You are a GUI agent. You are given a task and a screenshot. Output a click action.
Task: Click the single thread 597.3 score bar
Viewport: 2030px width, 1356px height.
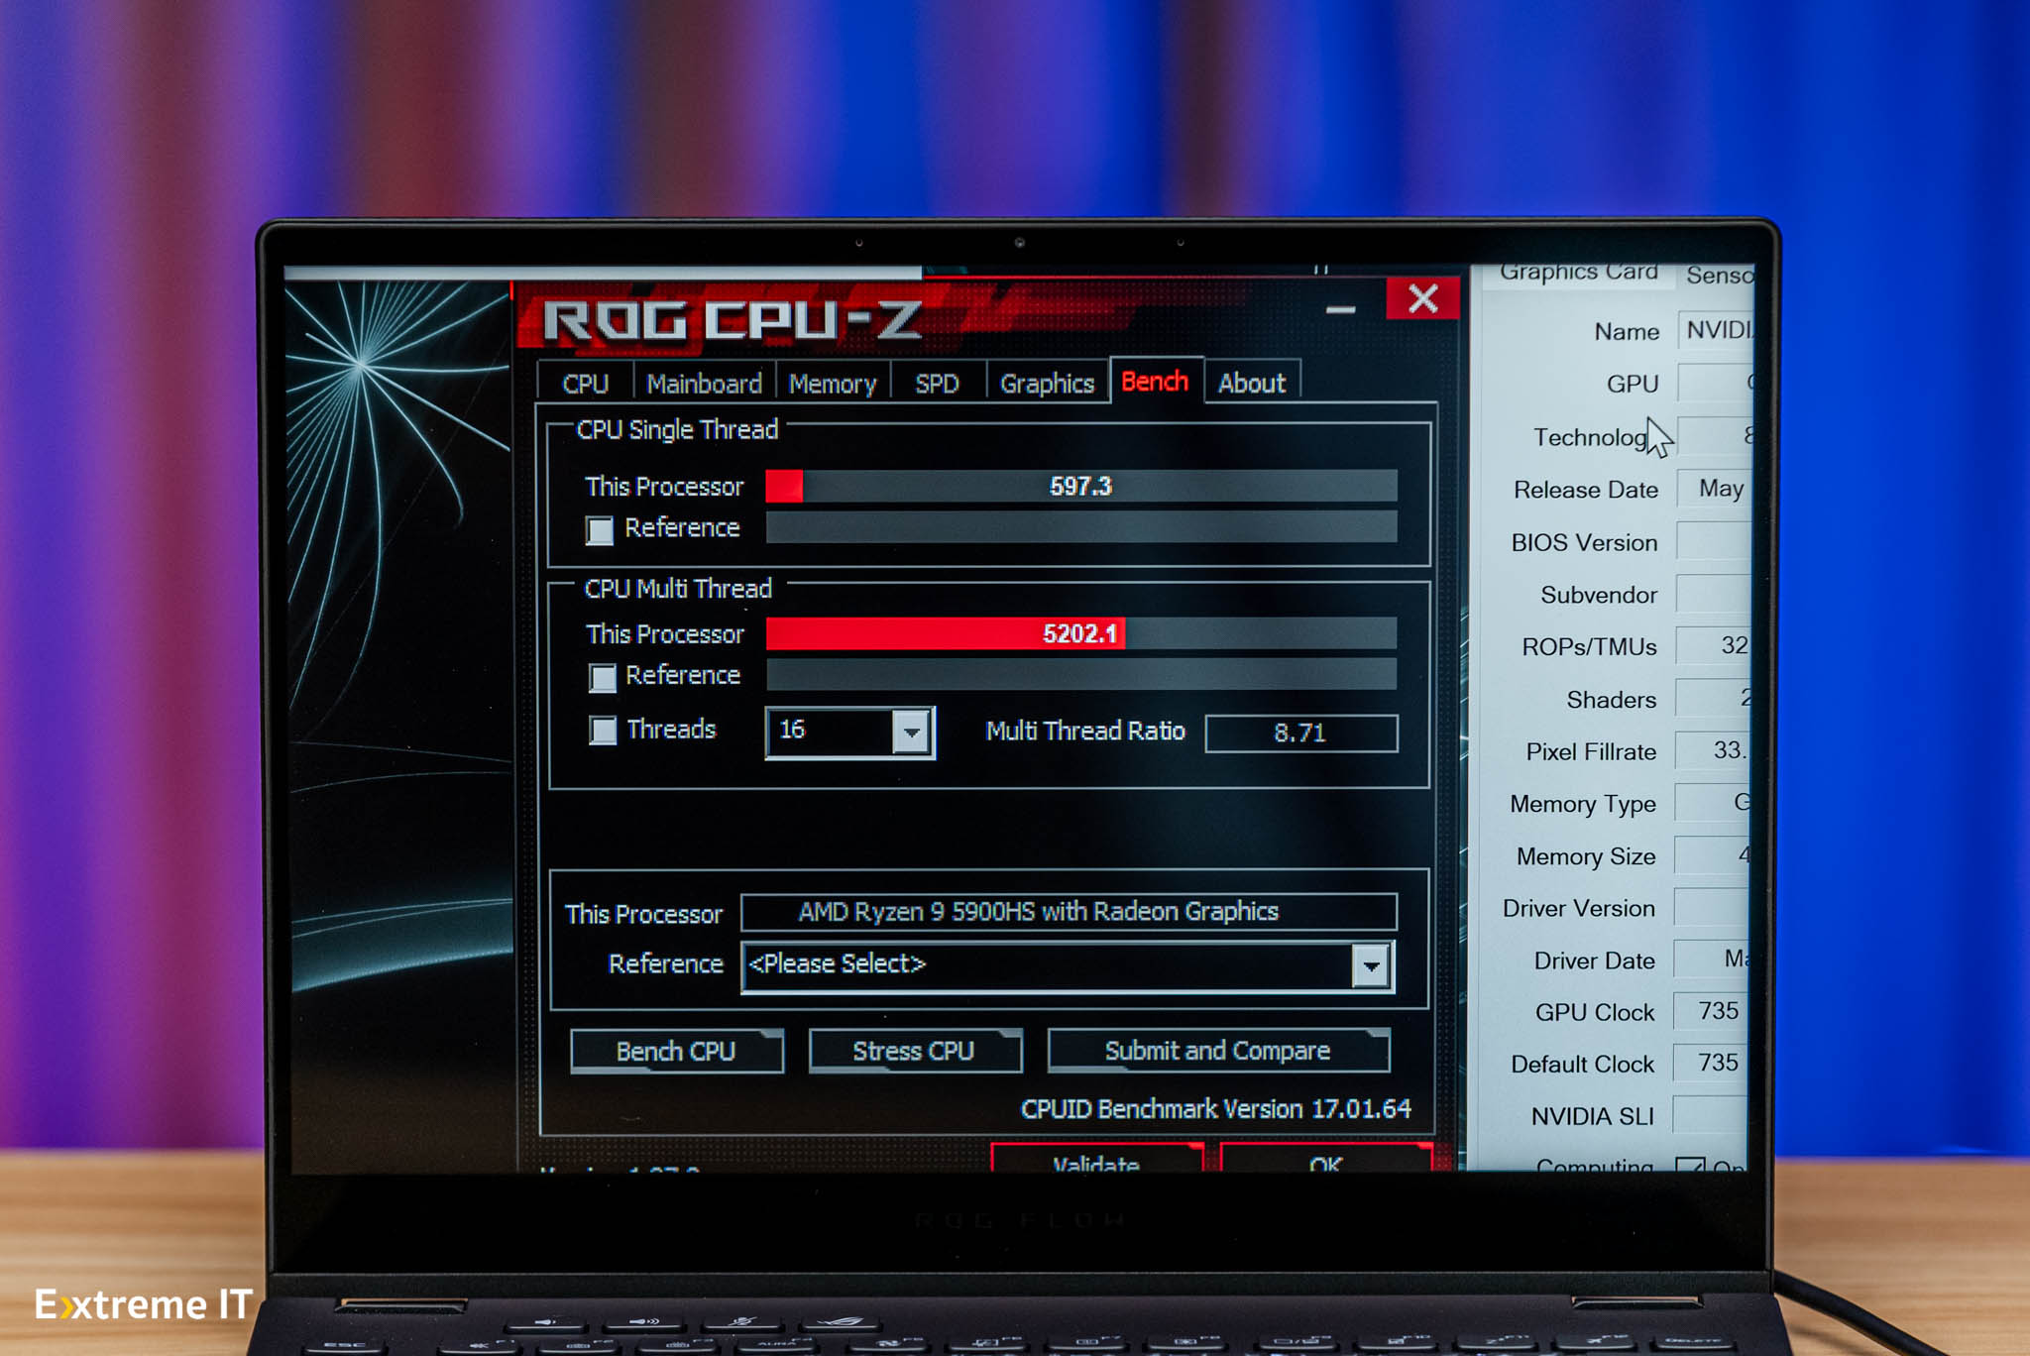pyautogui.click(x=1081, y=486)
